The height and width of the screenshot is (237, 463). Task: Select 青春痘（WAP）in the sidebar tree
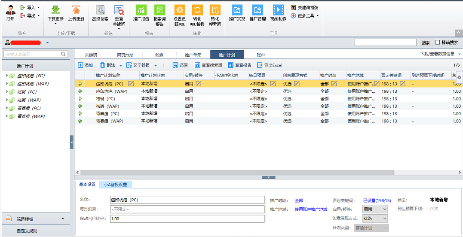(31, 116)
